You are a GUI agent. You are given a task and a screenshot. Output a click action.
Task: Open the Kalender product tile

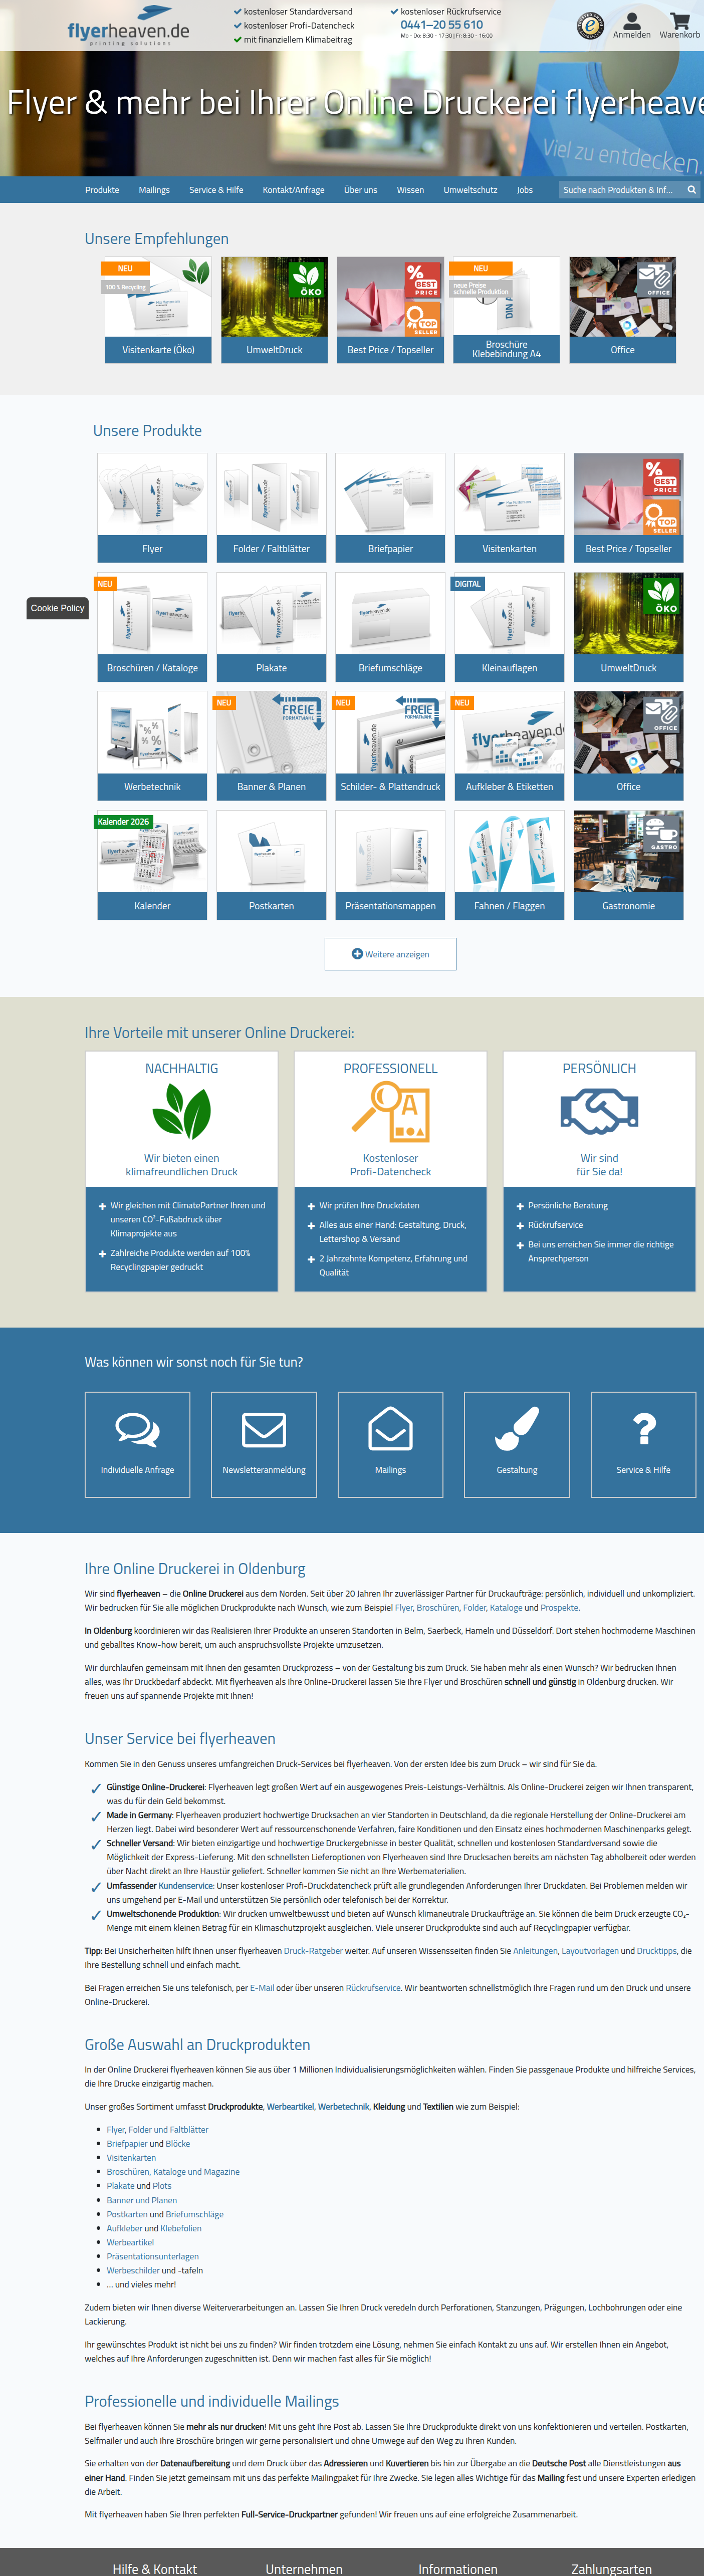pyautogui.click(x=152, y=865)
